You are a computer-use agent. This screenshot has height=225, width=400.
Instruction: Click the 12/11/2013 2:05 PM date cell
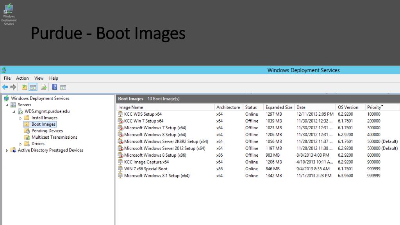tap(315, 114)
